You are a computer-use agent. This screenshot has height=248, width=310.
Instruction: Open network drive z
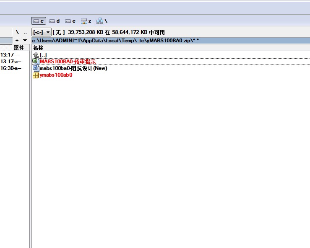[x=86, y=21]
